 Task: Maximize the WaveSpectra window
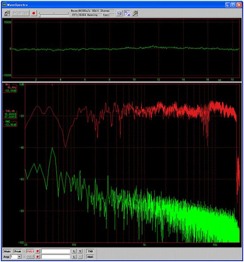coord(233,5)
